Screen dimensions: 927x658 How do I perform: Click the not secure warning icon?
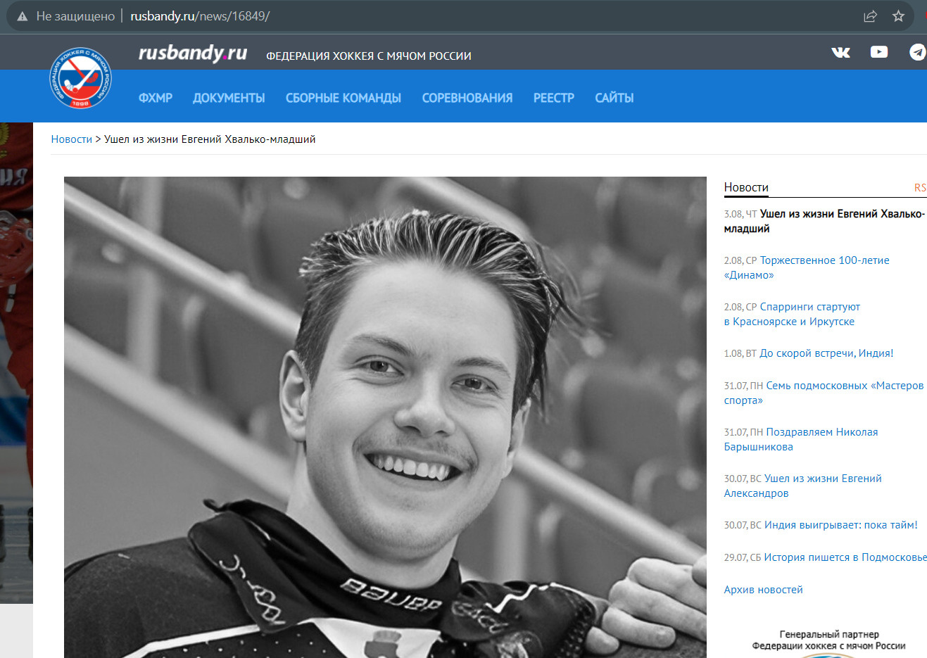[x=23, y=16]
